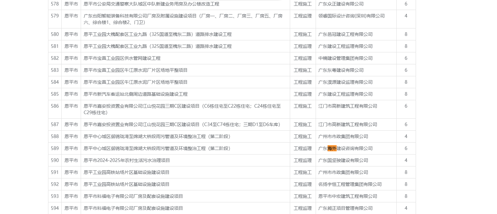Click 工程监理 type in row 581
The image size is (497, 214).
pyautogui.click(x=302, y=46)
